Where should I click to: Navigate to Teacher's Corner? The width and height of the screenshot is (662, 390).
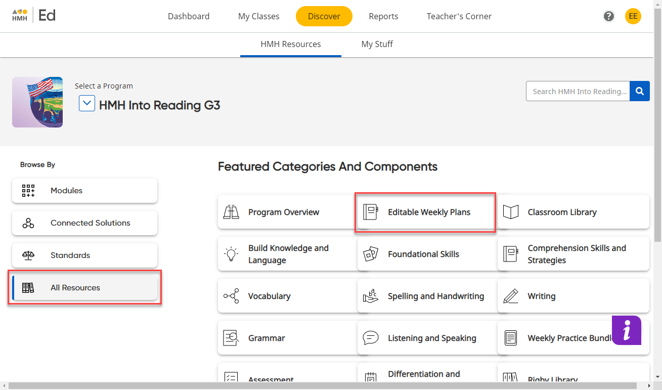tap(459, 16)
